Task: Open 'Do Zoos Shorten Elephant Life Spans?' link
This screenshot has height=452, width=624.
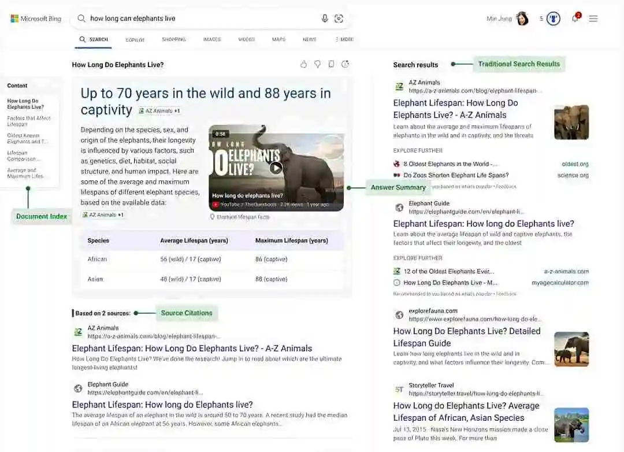Action: pos(455,175)
